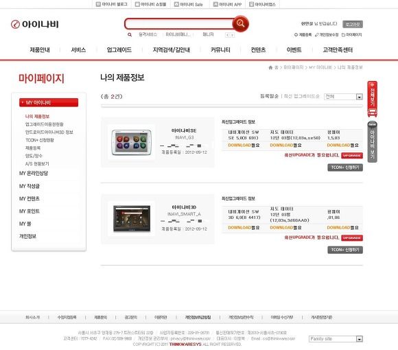Open 아이나비 블로그 top link

[x=112, y=4]
